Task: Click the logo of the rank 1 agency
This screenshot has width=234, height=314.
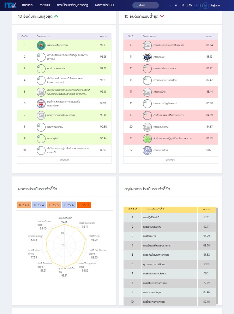Action: point(41,45)
